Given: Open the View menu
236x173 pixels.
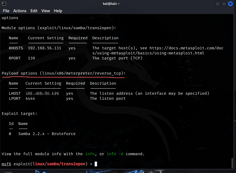Looking at the screenshot, I should [46, 11].
